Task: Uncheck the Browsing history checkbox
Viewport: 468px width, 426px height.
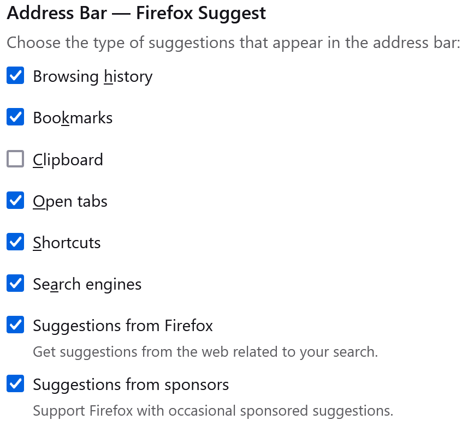Action: click(x=15, y=76)
